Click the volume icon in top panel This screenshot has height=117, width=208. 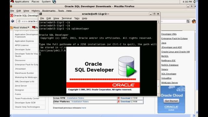pyautogui.click(x=194, y=2)
